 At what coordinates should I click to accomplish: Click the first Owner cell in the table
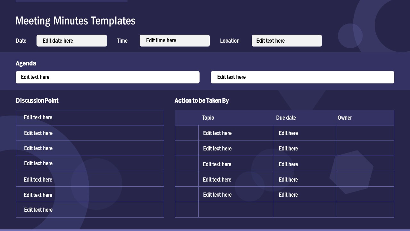click(x=365, y=133)
